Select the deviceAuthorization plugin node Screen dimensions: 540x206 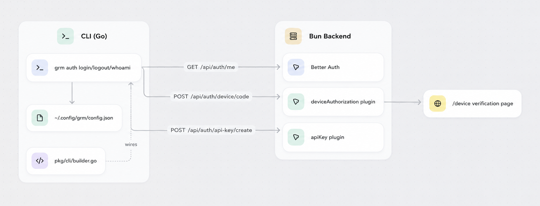(333, 102)
